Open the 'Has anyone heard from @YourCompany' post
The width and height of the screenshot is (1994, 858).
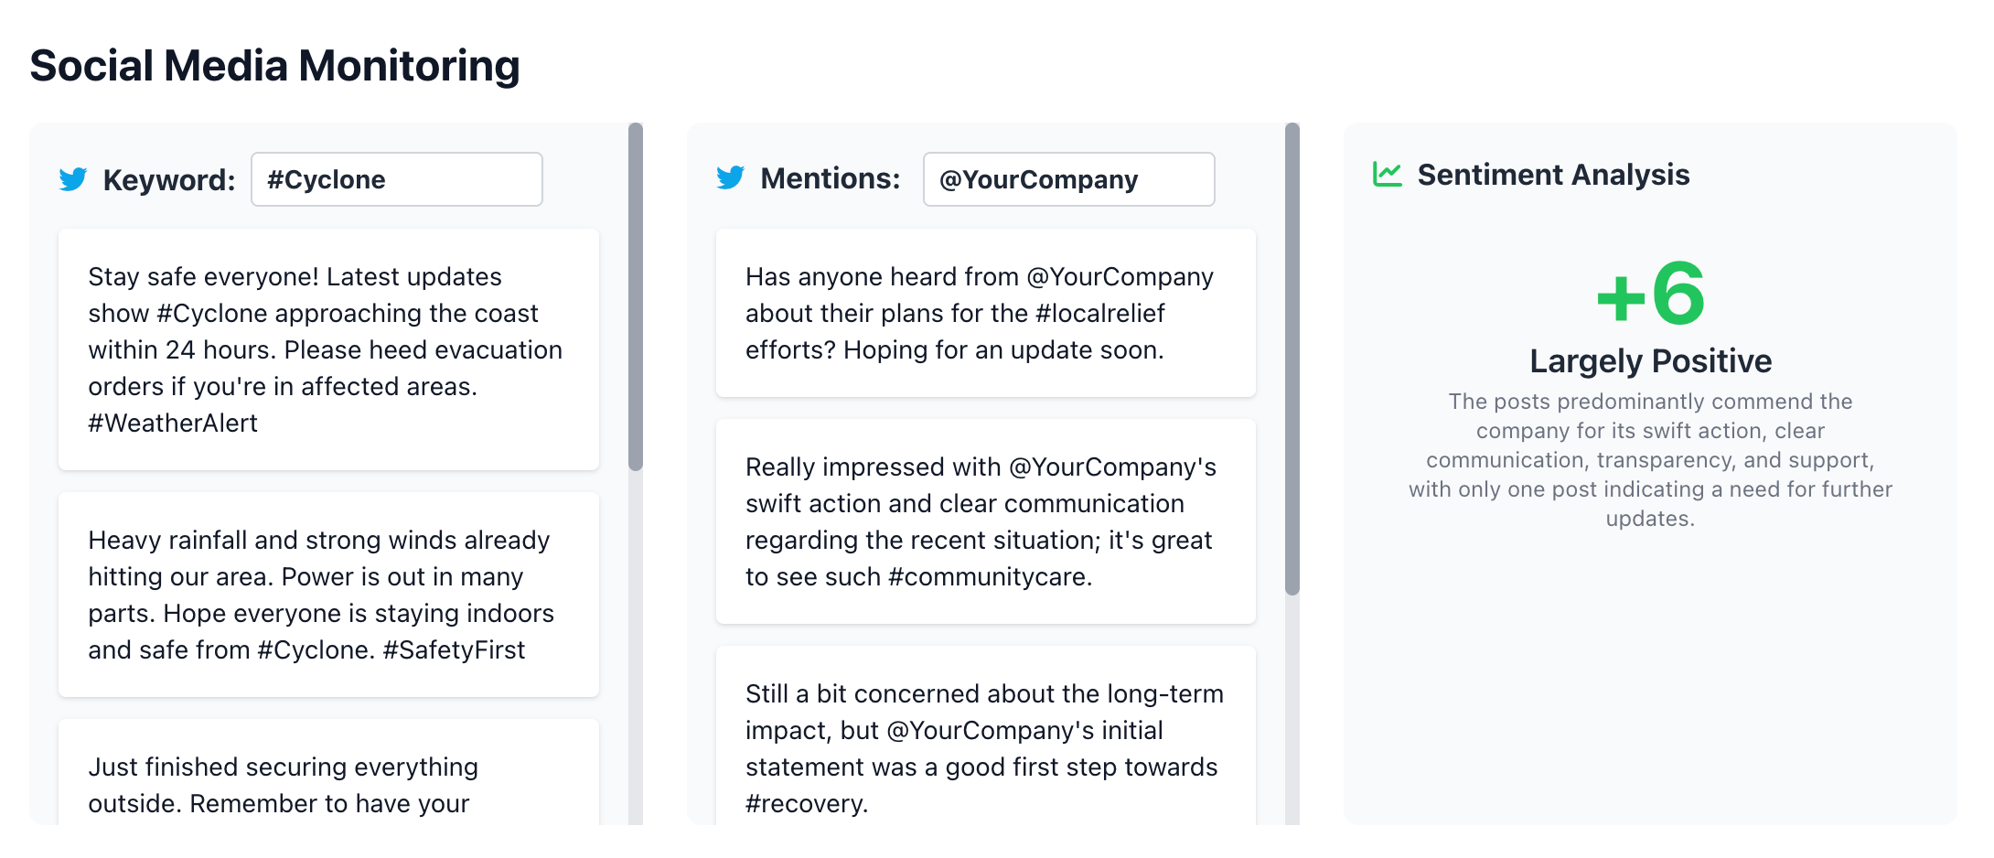coord(986,313)
